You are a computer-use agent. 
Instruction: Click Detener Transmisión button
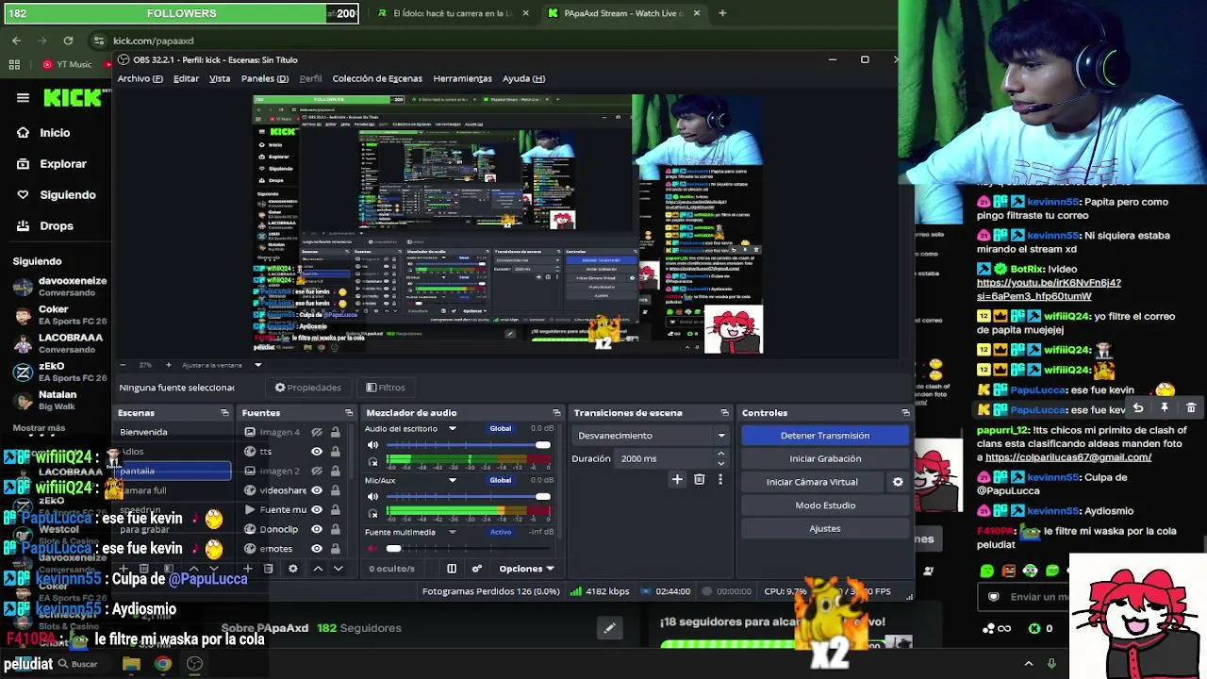pos(825,436)
